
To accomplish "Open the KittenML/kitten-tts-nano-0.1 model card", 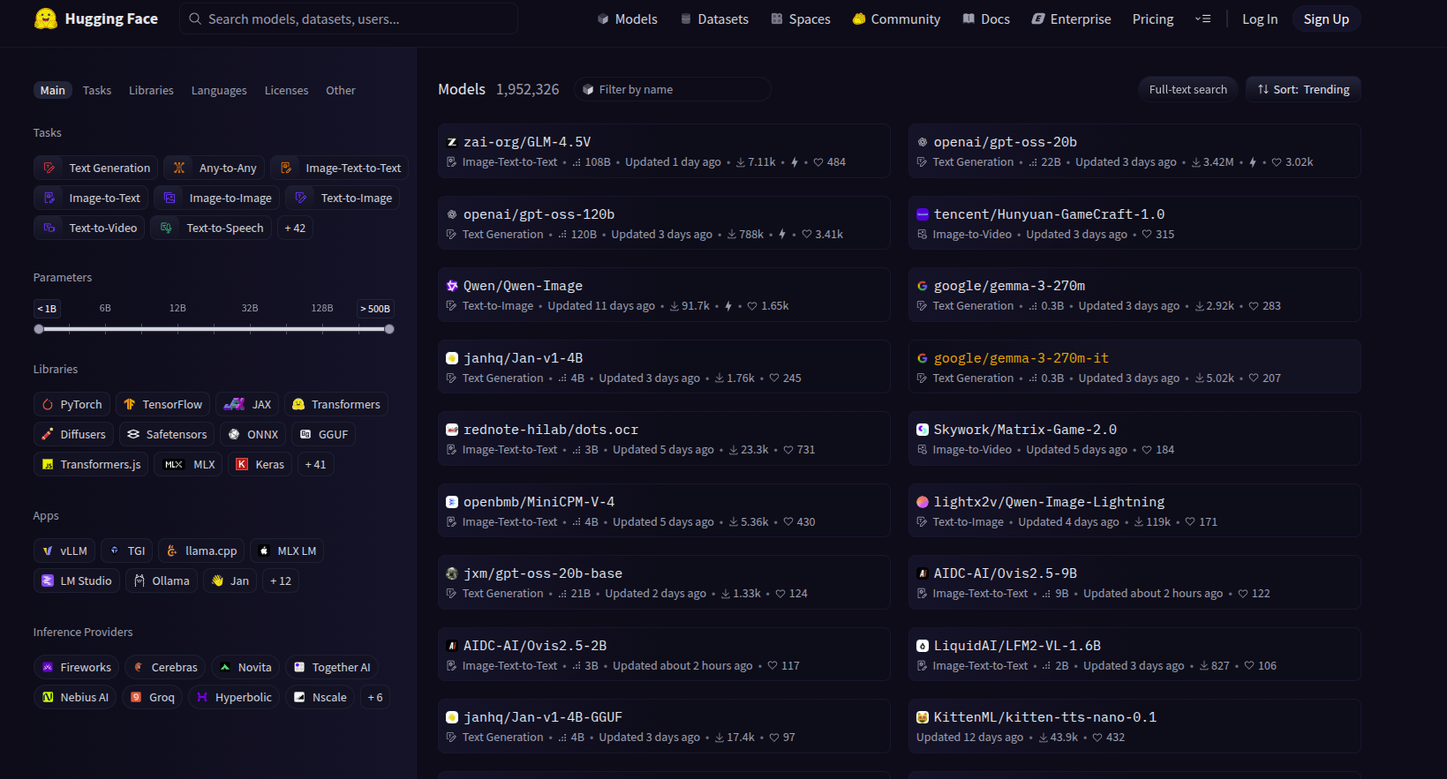I will [1134, 726].
